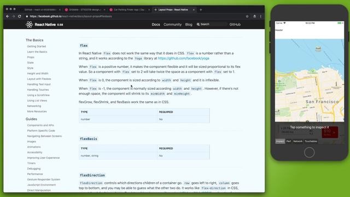This screenshot has height=197, width=350.
Task: Select the Inspect tab in the simulator inspector
Action: tap(280, 141)
